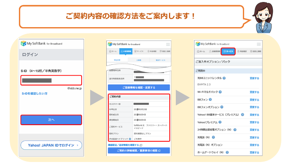Open help icon beside 24時間出張修理オプション (N)
Screen dimensions: 291x164
[235, 130]
